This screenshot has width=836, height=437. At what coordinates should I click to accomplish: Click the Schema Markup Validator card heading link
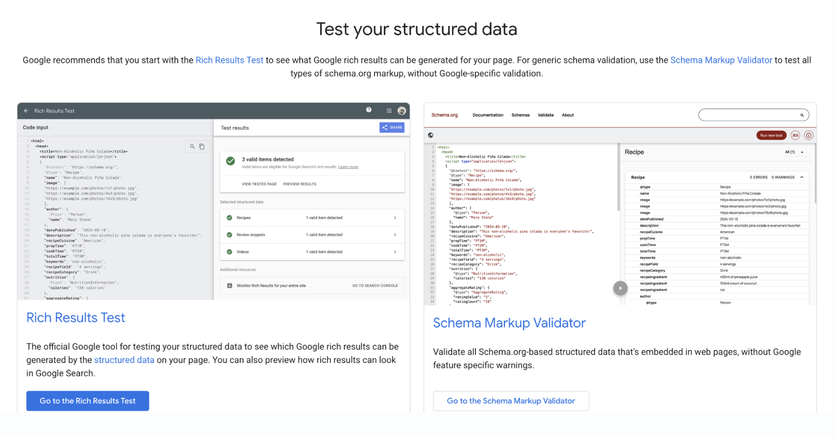(509, 323)
